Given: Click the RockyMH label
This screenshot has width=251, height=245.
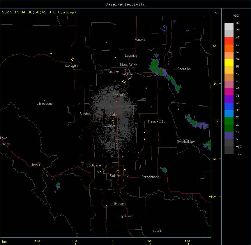Looking at the screenshot, I should coord(71,66).
